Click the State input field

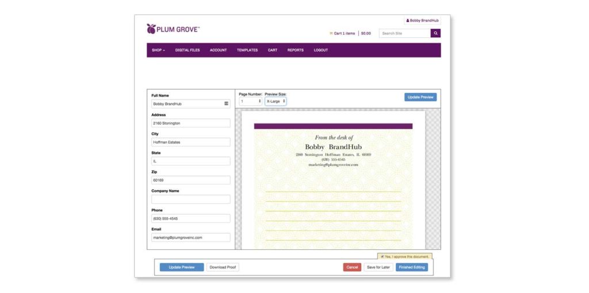(x=191, y=161)
